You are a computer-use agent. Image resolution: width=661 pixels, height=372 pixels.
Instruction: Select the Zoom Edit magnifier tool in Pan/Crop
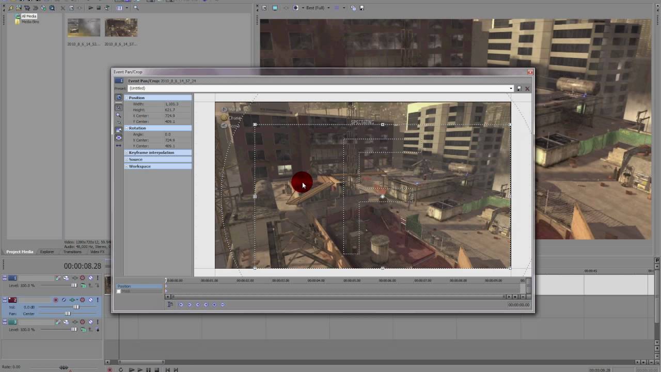(x=118, y=115)
